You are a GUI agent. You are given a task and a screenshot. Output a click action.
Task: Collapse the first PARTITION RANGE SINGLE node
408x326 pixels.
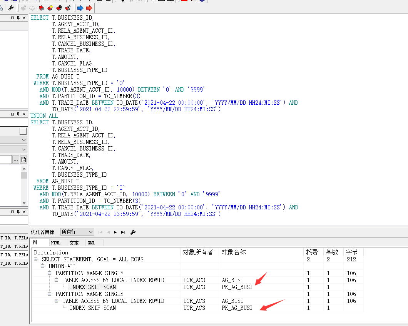pos(49,273)
